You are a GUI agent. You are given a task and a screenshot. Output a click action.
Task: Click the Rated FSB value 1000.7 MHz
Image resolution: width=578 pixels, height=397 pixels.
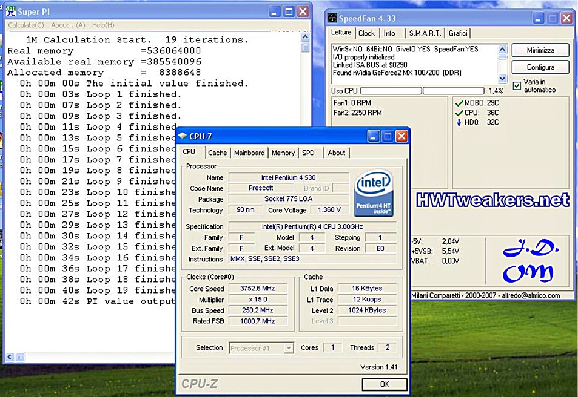(x=258, y=321)
